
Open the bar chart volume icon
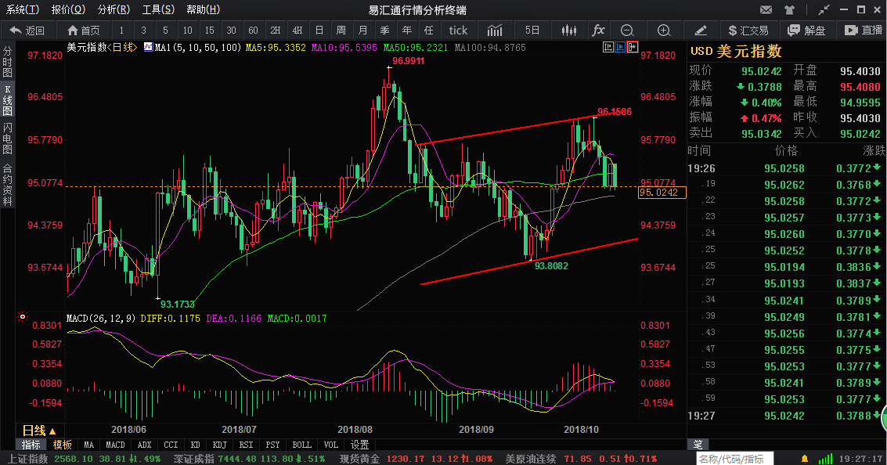click(495, 31)
